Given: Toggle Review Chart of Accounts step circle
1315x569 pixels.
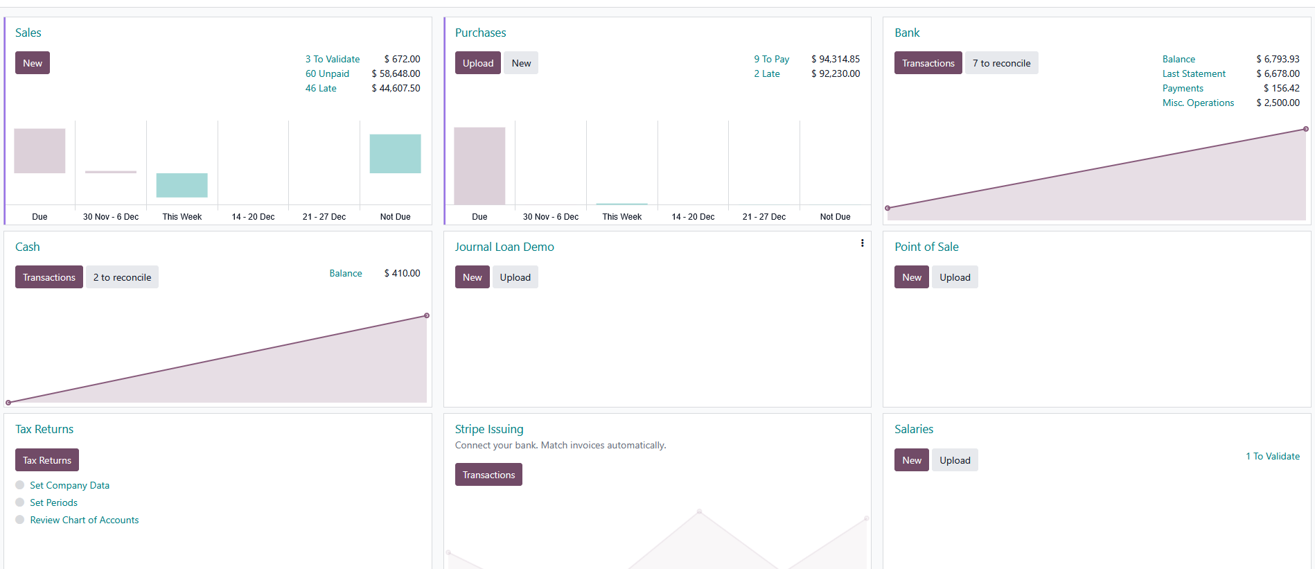Looking at the screenshot, I should (x=20, y=520).
